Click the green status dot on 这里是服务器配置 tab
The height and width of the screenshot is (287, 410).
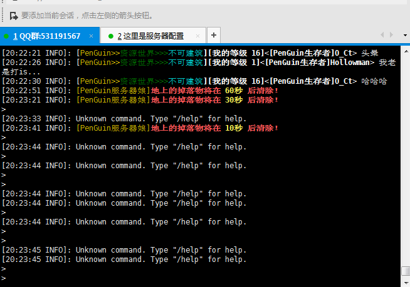tap(111, 36)
